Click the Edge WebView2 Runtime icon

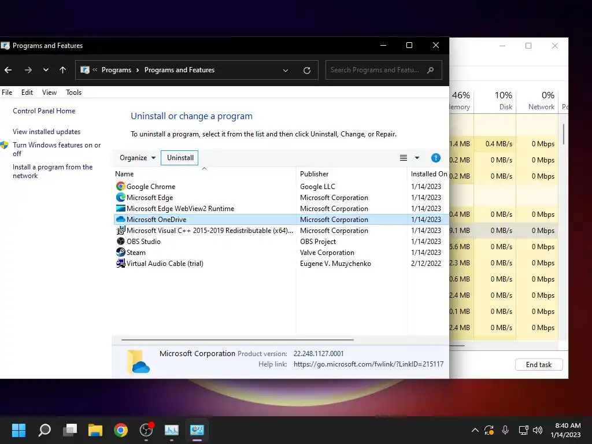click(x=120, y=208)
